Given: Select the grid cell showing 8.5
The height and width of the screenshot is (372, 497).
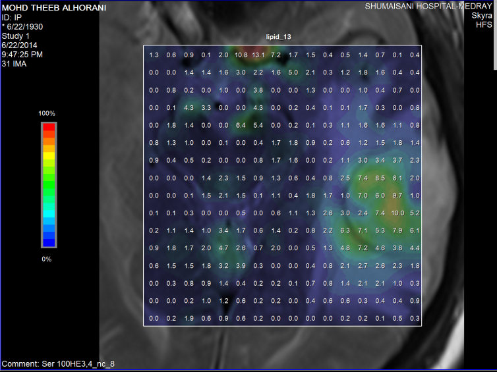Looking at the screenshot, I should pyautogui.click(x=380, y=178).
